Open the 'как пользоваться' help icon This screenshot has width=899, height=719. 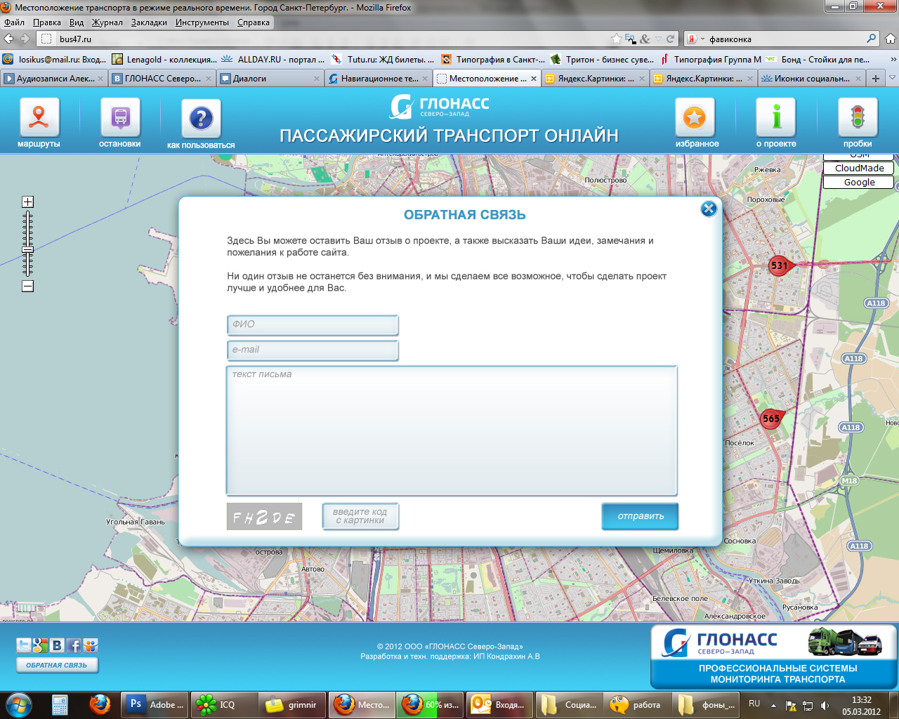pos(201,119)
